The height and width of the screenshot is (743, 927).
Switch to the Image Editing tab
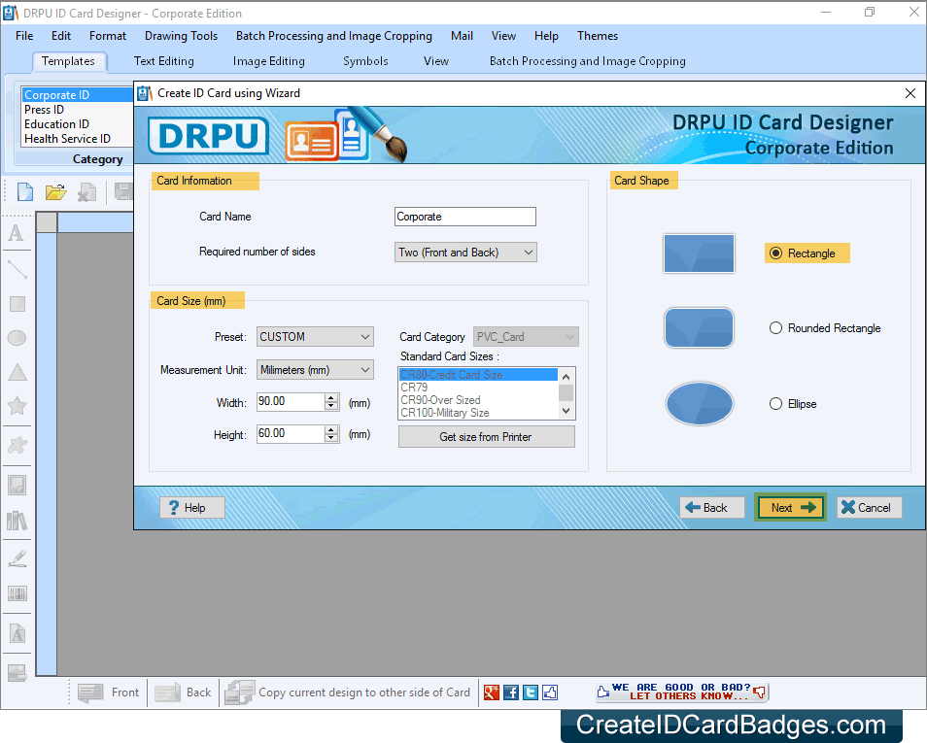click(268, 61)
